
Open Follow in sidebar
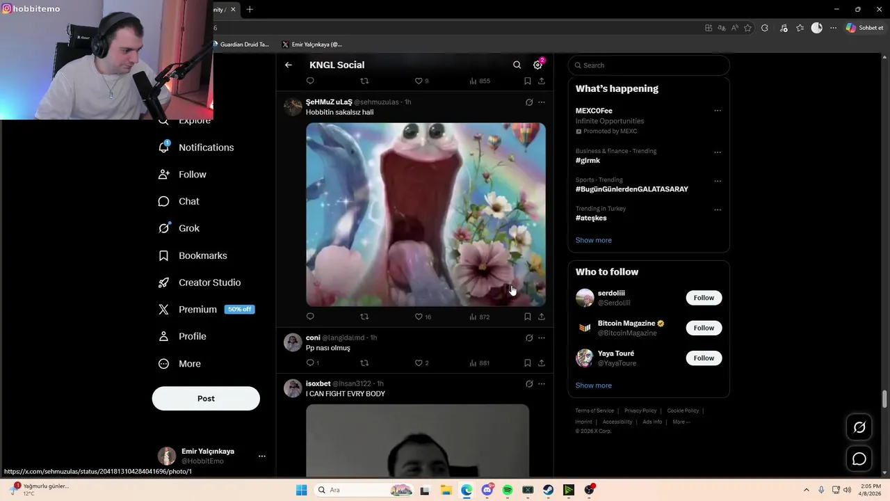click(182, 175)
